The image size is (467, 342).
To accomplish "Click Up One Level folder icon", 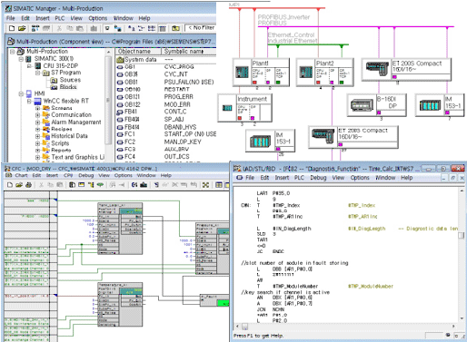I will coord(175,28).
